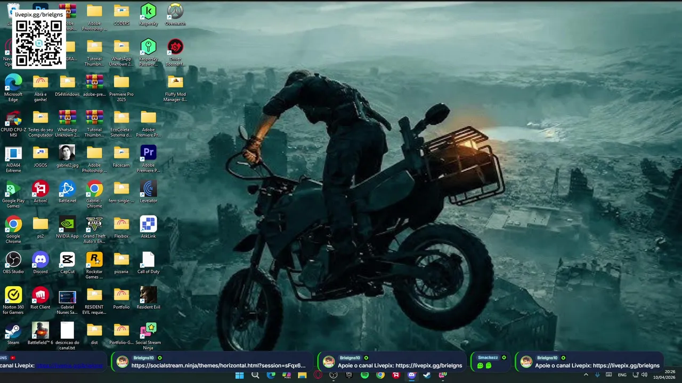Open the Premiere Pro 2025 folder
This screenshot has width=682, height=383.
click(x=121, y=88)
